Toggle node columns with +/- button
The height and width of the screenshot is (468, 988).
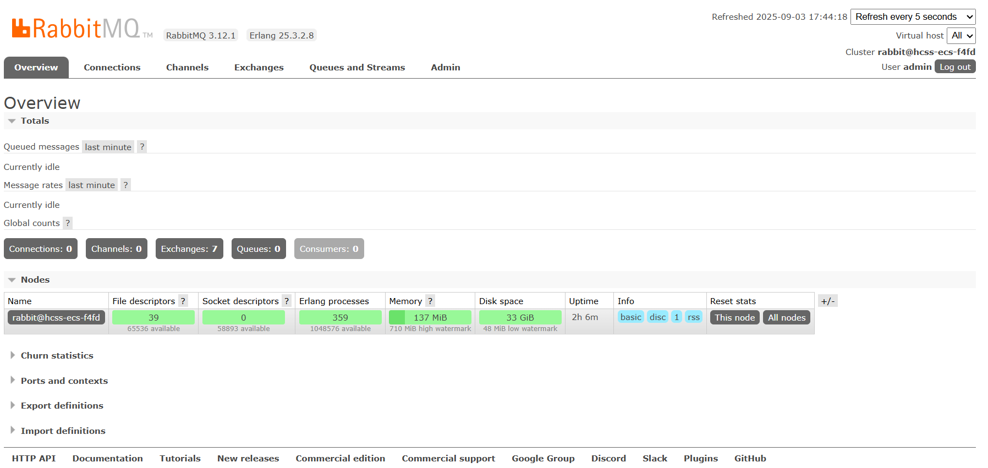(x=828, y=301)
